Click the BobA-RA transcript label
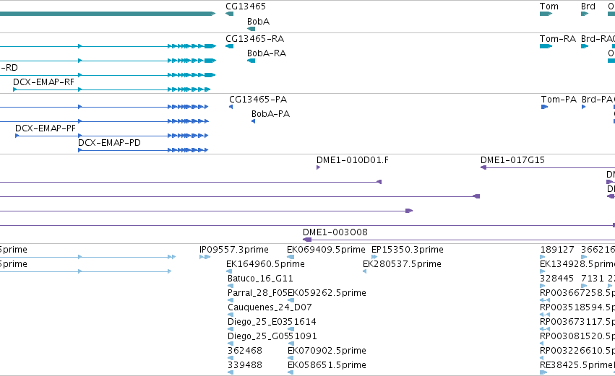The height and width of the screenshot is (376, 615). click(x=267, y=53)
